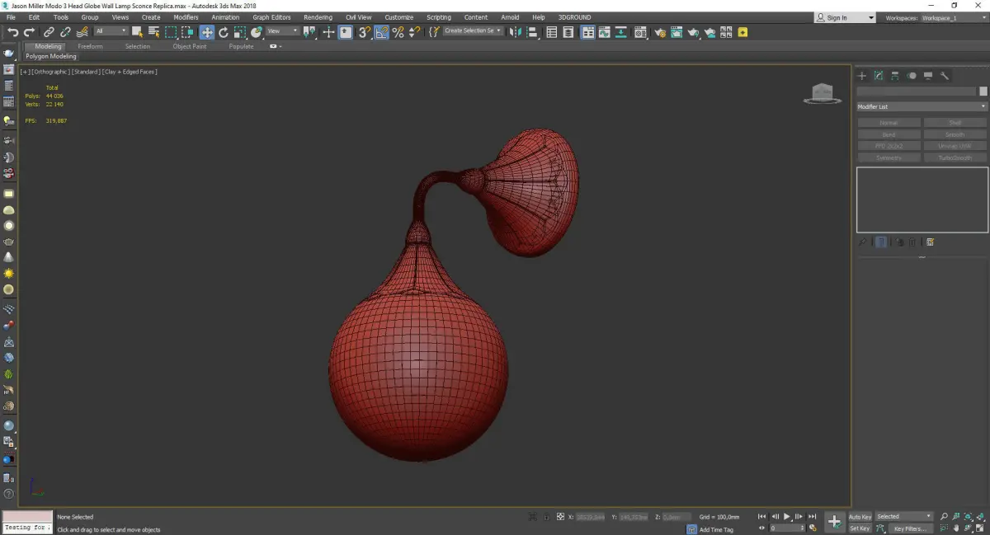Expand the Modifier List dropdown
Image resolution: width=990 pixels, height=535 pixels.
[921, 106]
